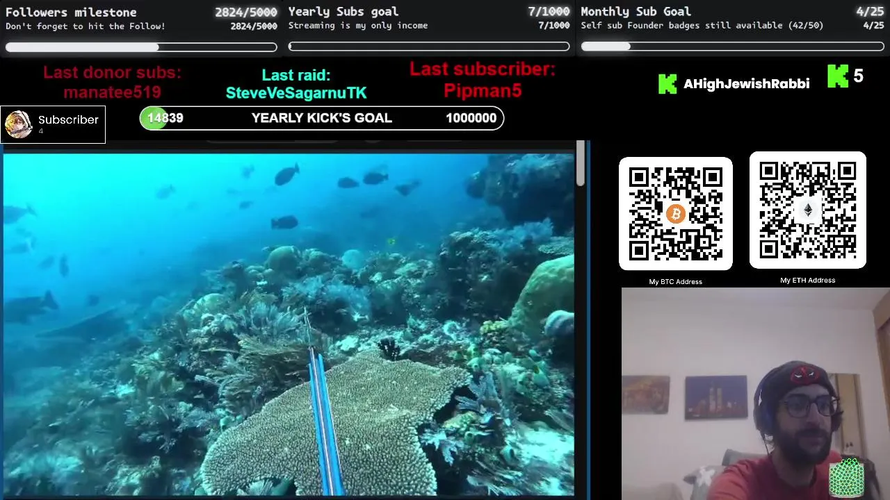890x500 pixels.
Task: Click the 14839 green counter
Action: pos(165,118)
